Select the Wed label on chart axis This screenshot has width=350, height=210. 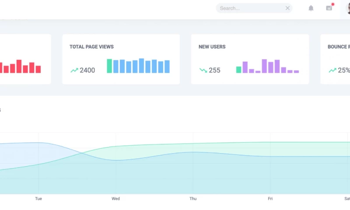tap(115, 199)
